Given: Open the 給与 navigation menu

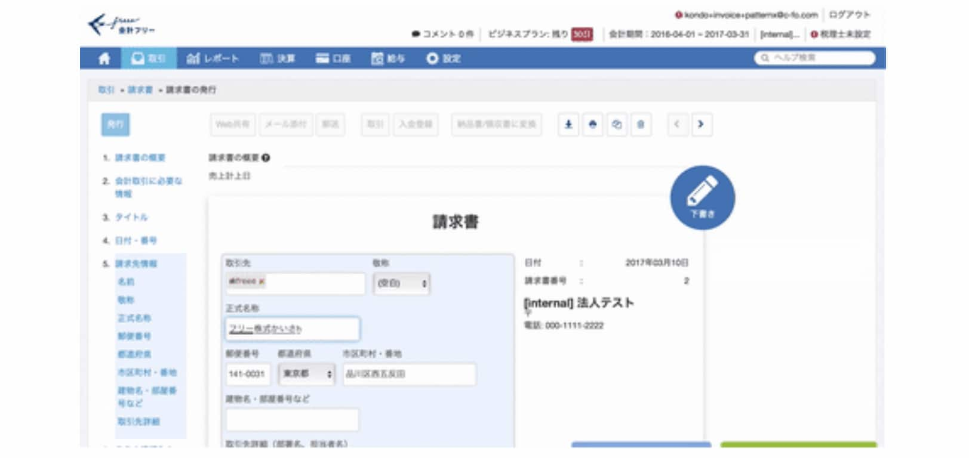Looking at the screenshot, I should tap(388, 58).
